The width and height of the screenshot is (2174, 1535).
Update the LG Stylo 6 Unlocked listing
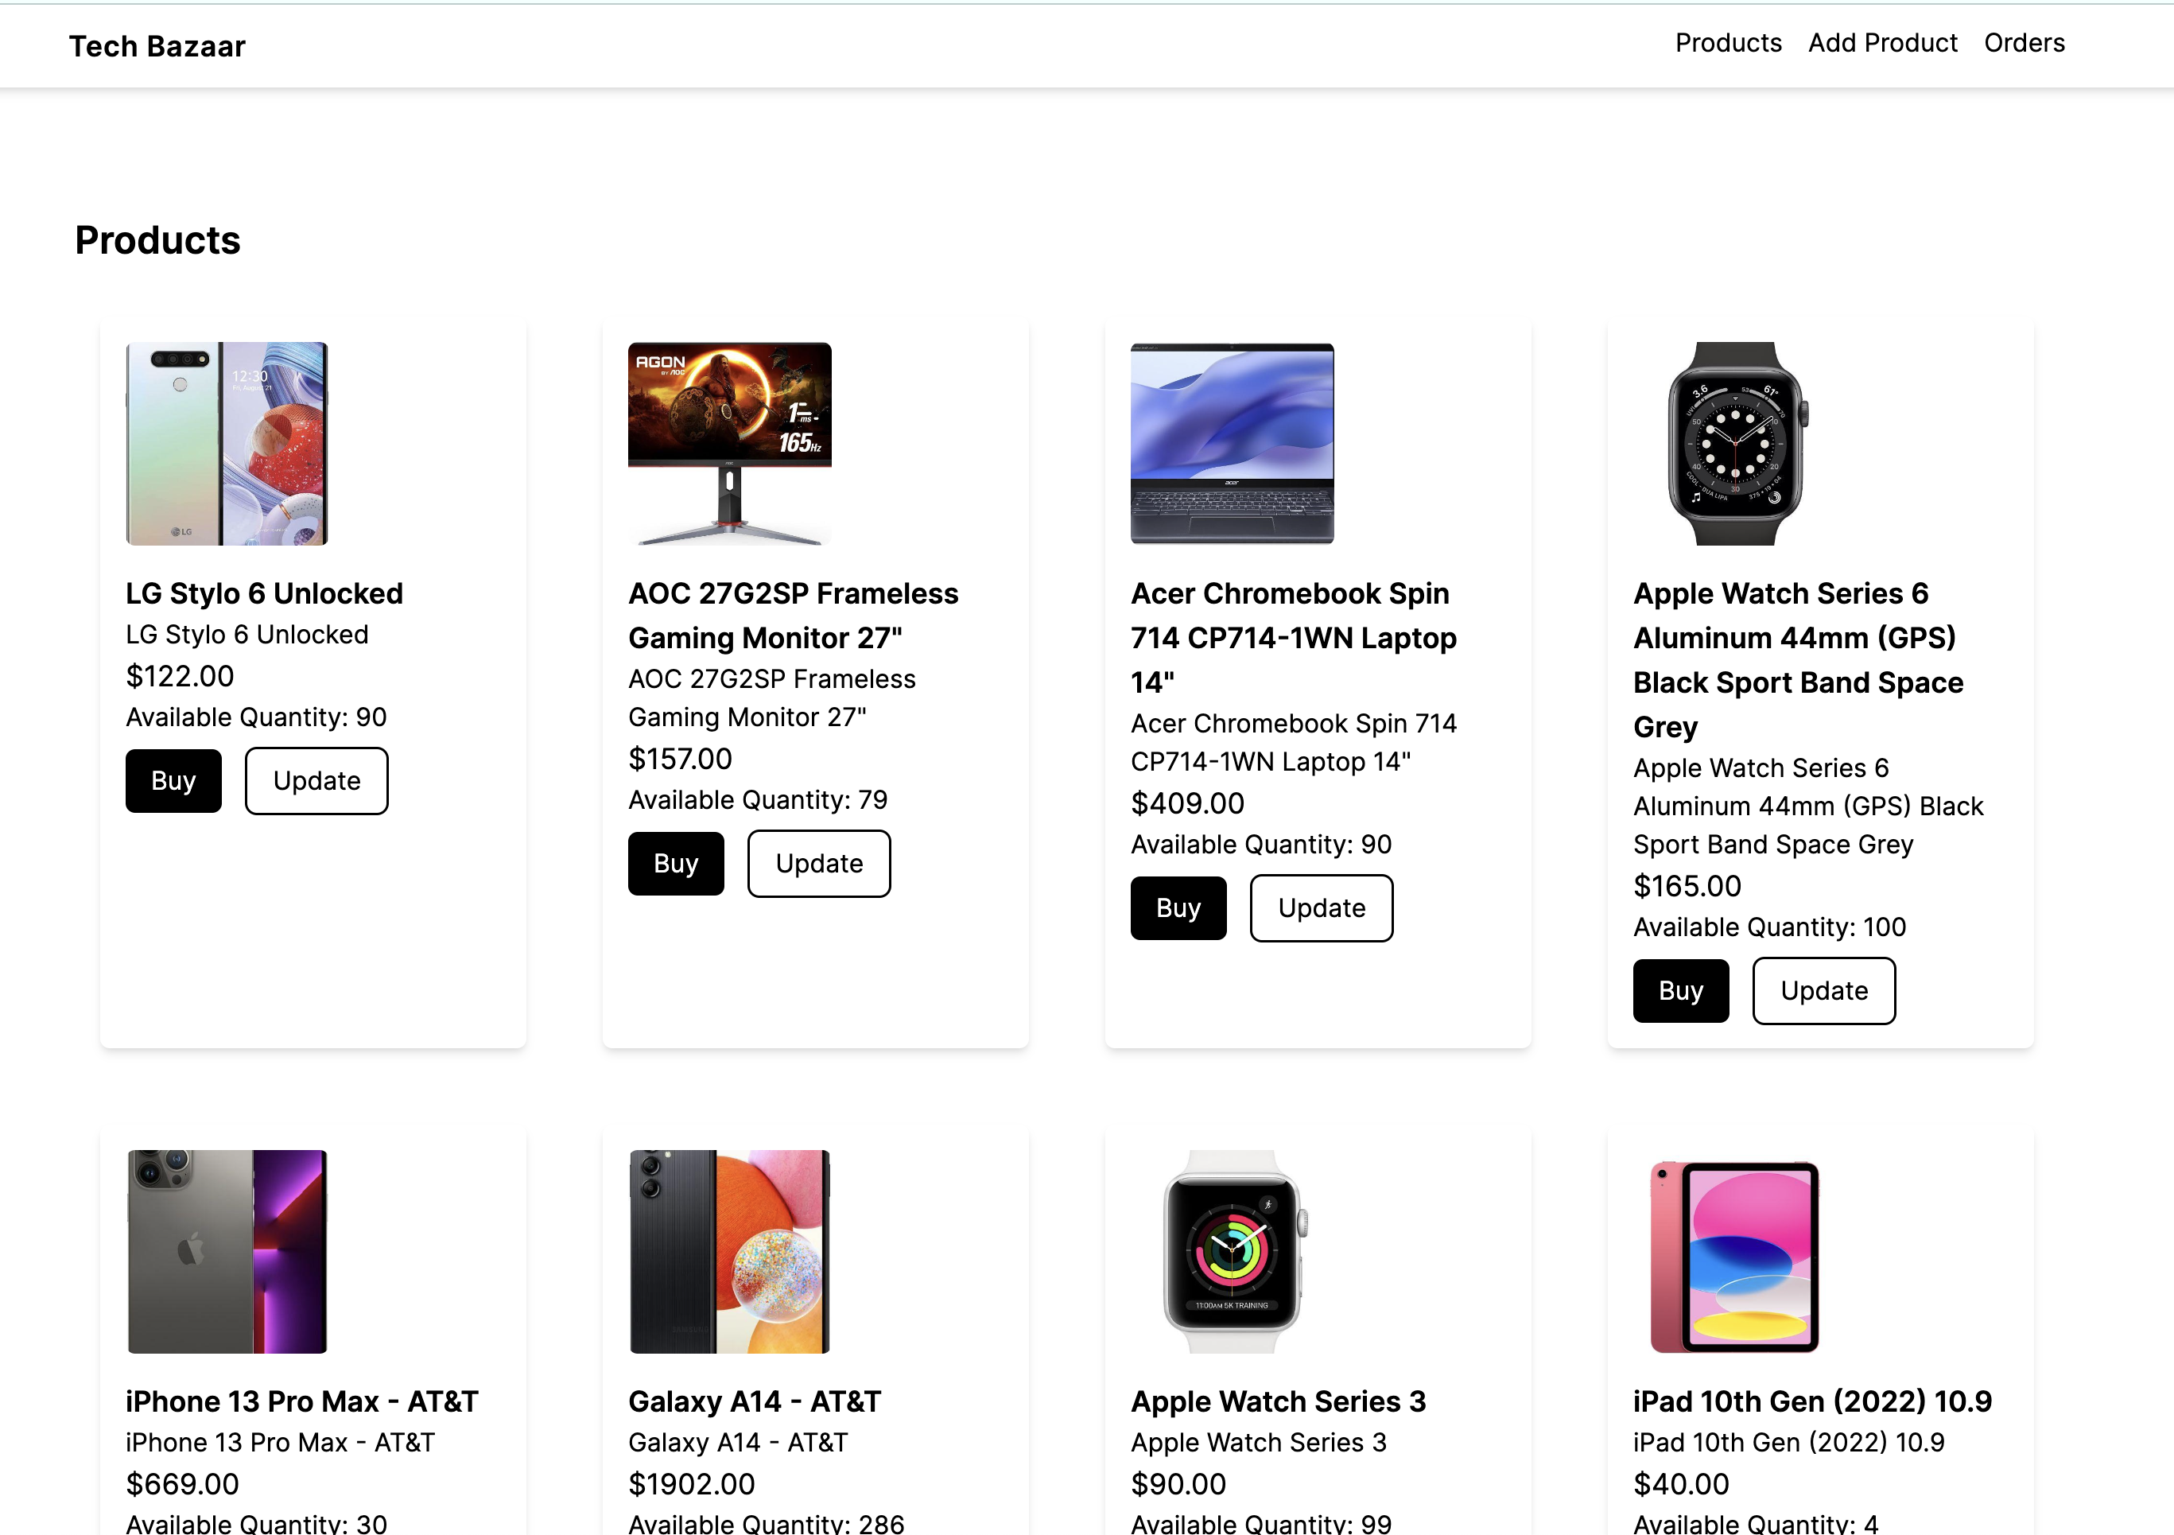point(316,780)
